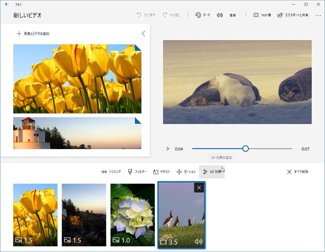The image size is (325, 252).
Task: Minimize the Photos window
Action: pyautogui.click(x=294, y=4)
